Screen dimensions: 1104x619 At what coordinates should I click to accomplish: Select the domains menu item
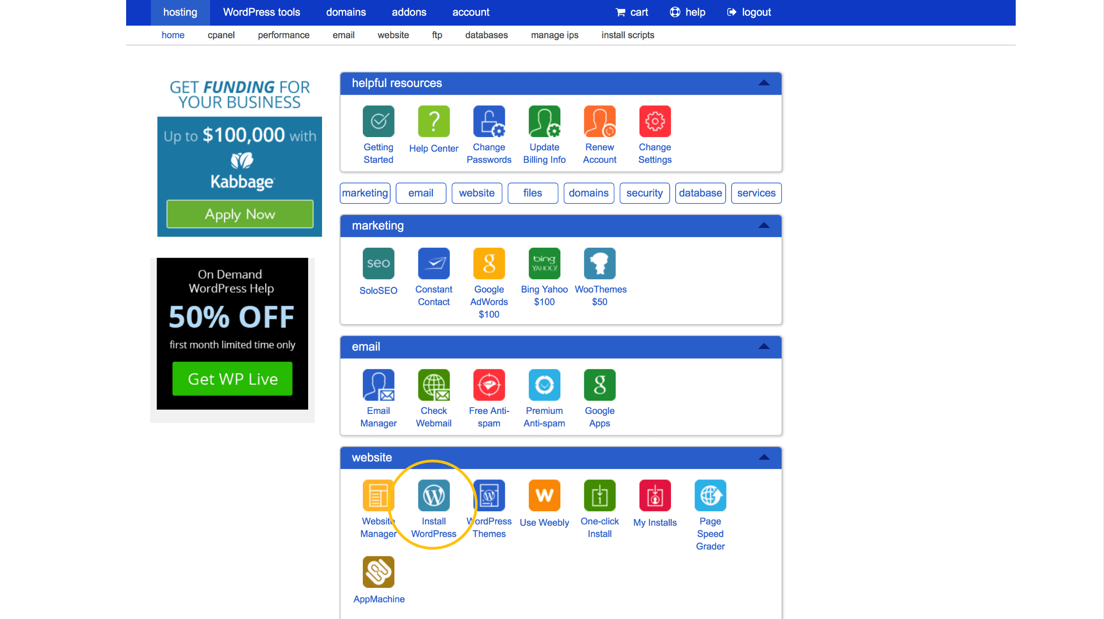point(346,11)
